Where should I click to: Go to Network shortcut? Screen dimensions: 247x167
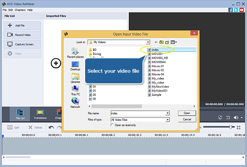pyautogui.click(x=75, y=103)
